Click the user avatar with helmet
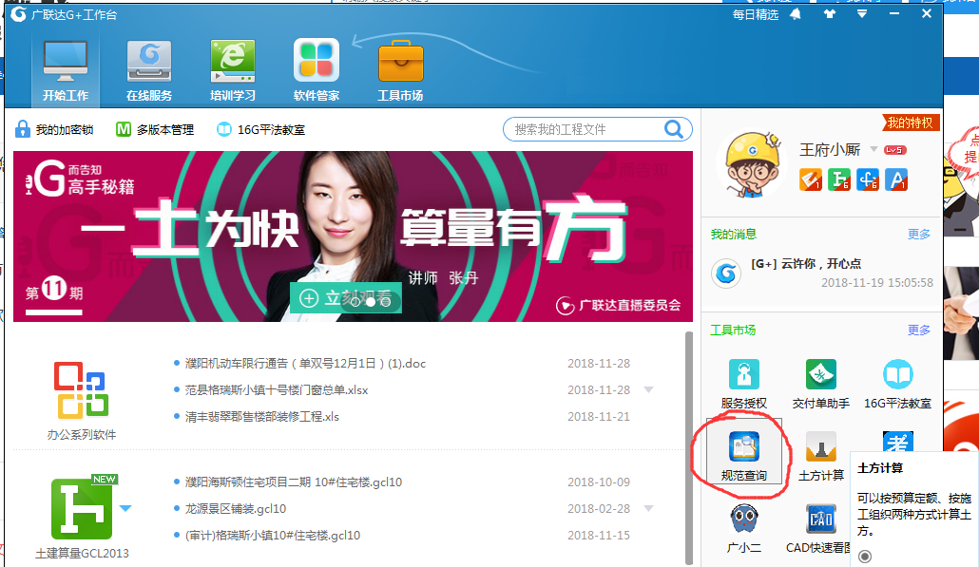Image resolution: width=979 pixels, height=567 pixels. pos(753,163)
